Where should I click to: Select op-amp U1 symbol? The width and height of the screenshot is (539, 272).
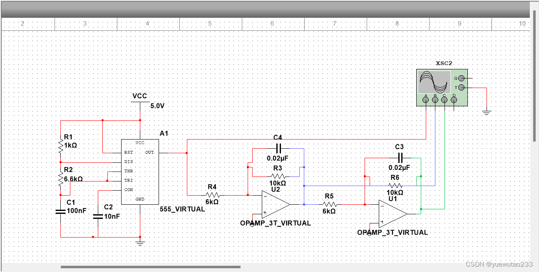coord(392,213)
